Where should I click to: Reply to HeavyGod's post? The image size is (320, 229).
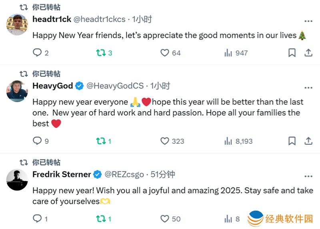[37, 141]
